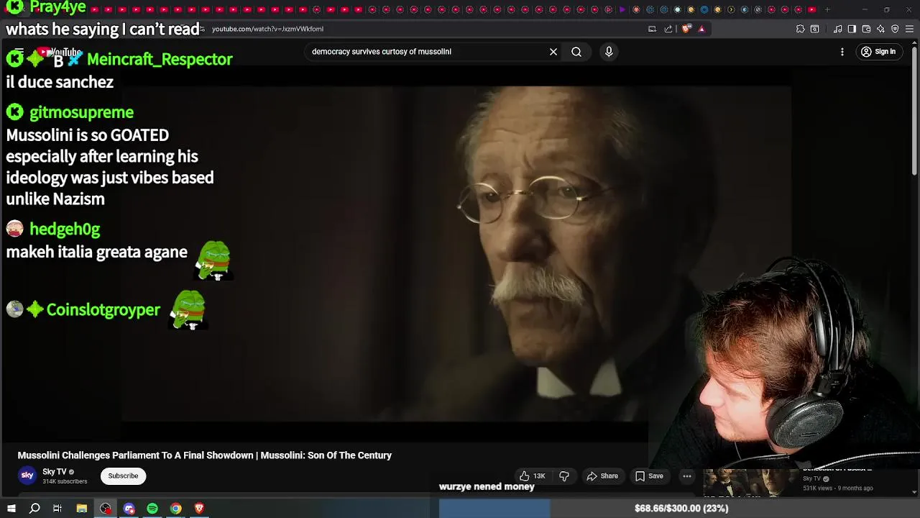Screen dimensions: 920x518
Task: Open the media control music note icon
Action: click(x=837, y=29)
